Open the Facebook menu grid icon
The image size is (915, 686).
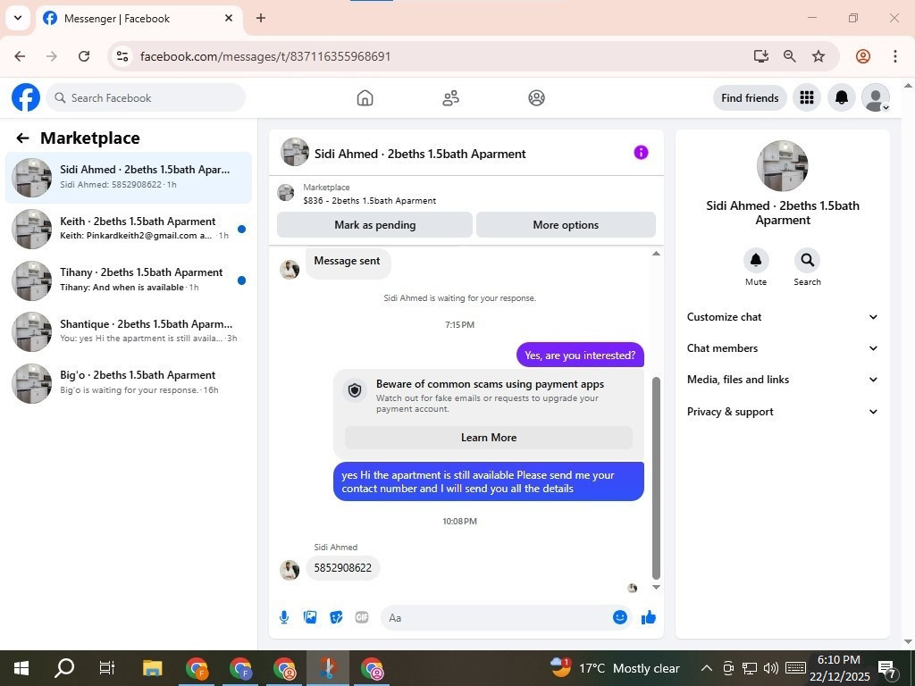point(807,97)
